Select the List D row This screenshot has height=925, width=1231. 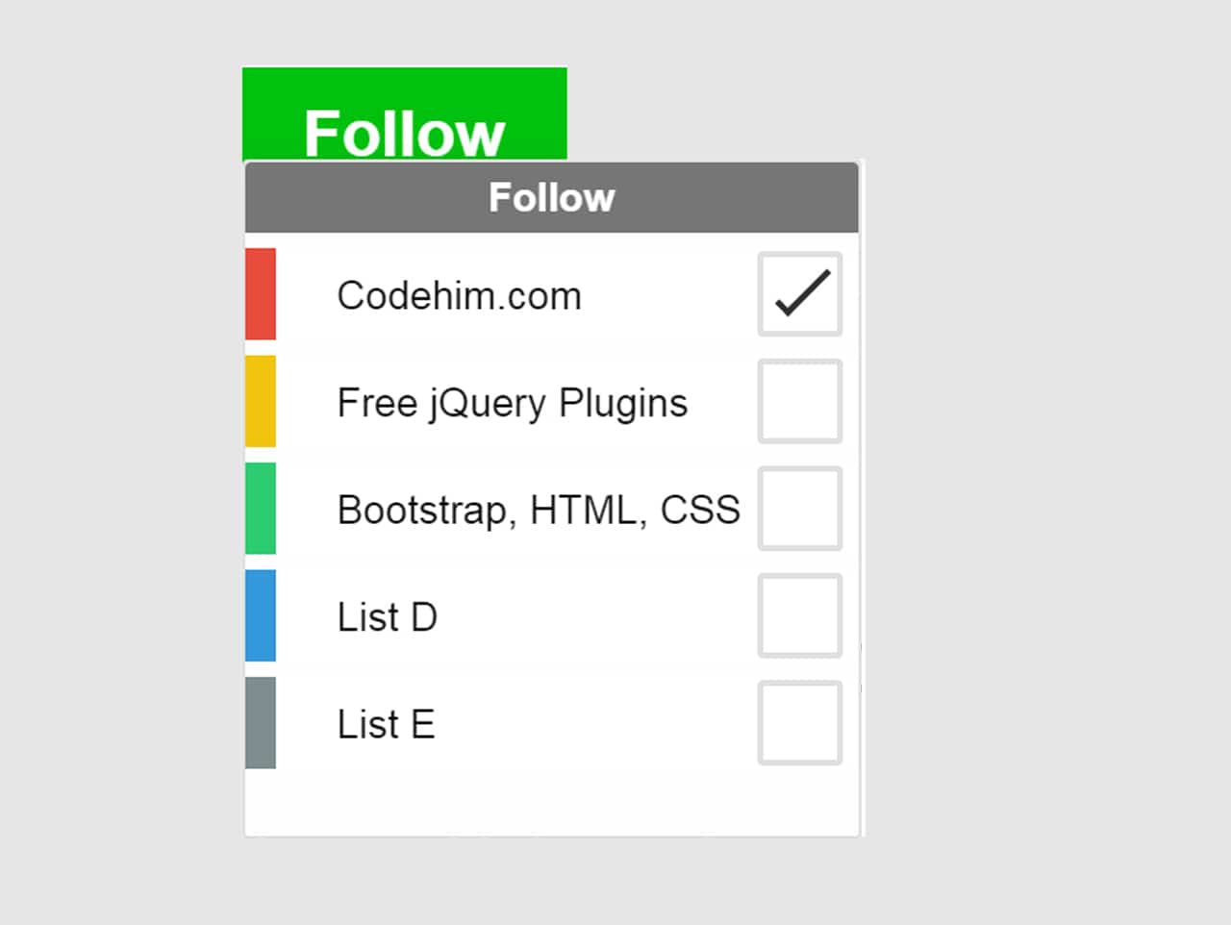tap(387, 616)
